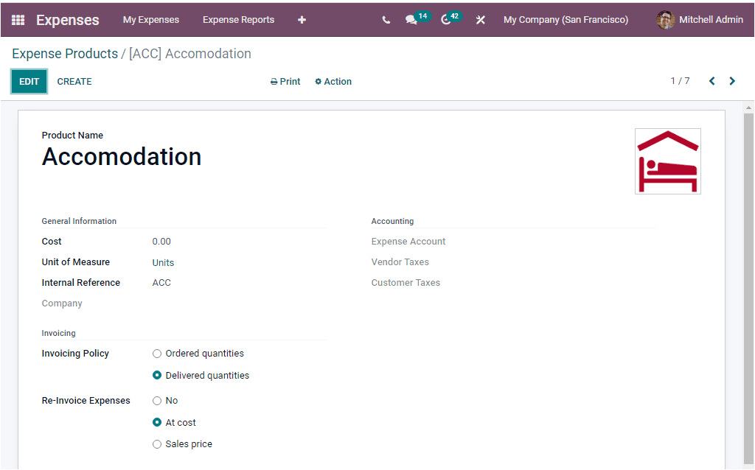Click the EDIT button

[x=29, y=81]
